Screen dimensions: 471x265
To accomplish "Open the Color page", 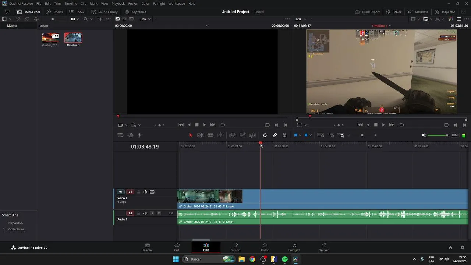I will (265, 247).
